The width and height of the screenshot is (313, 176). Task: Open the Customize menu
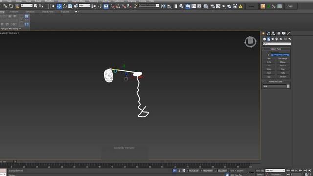click(118, 1)
